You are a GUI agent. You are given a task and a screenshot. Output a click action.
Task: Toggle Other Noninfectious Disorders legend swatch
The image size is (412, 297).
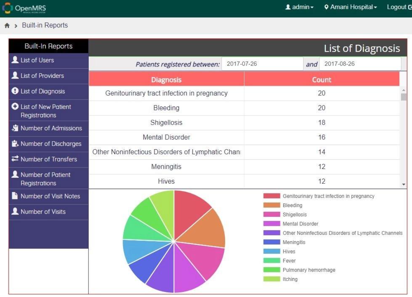tap(272, 233)
